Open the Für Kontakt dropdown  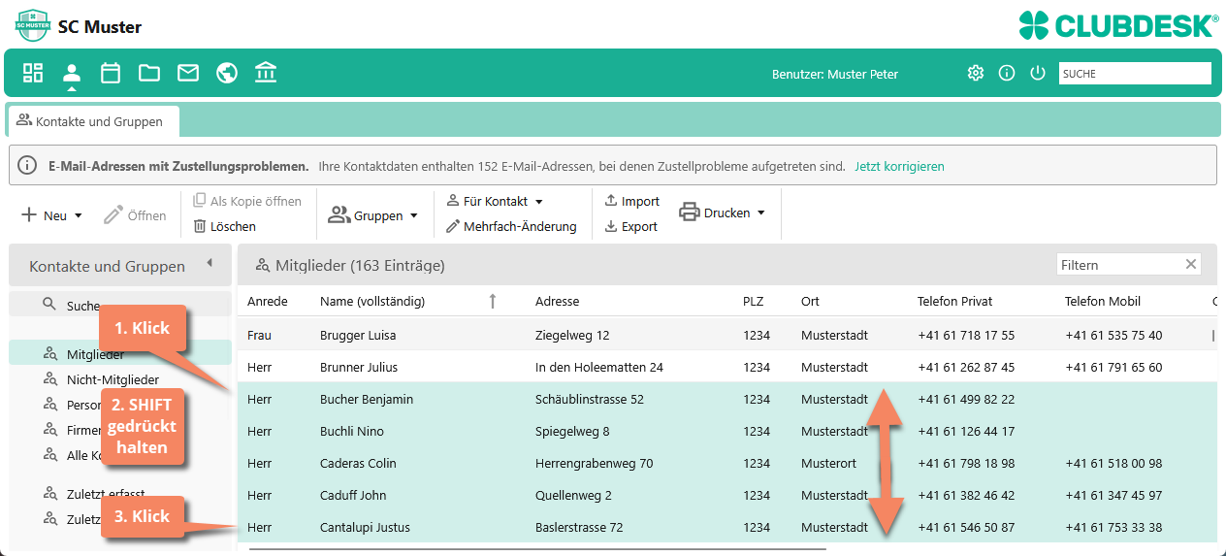[495, 201]
